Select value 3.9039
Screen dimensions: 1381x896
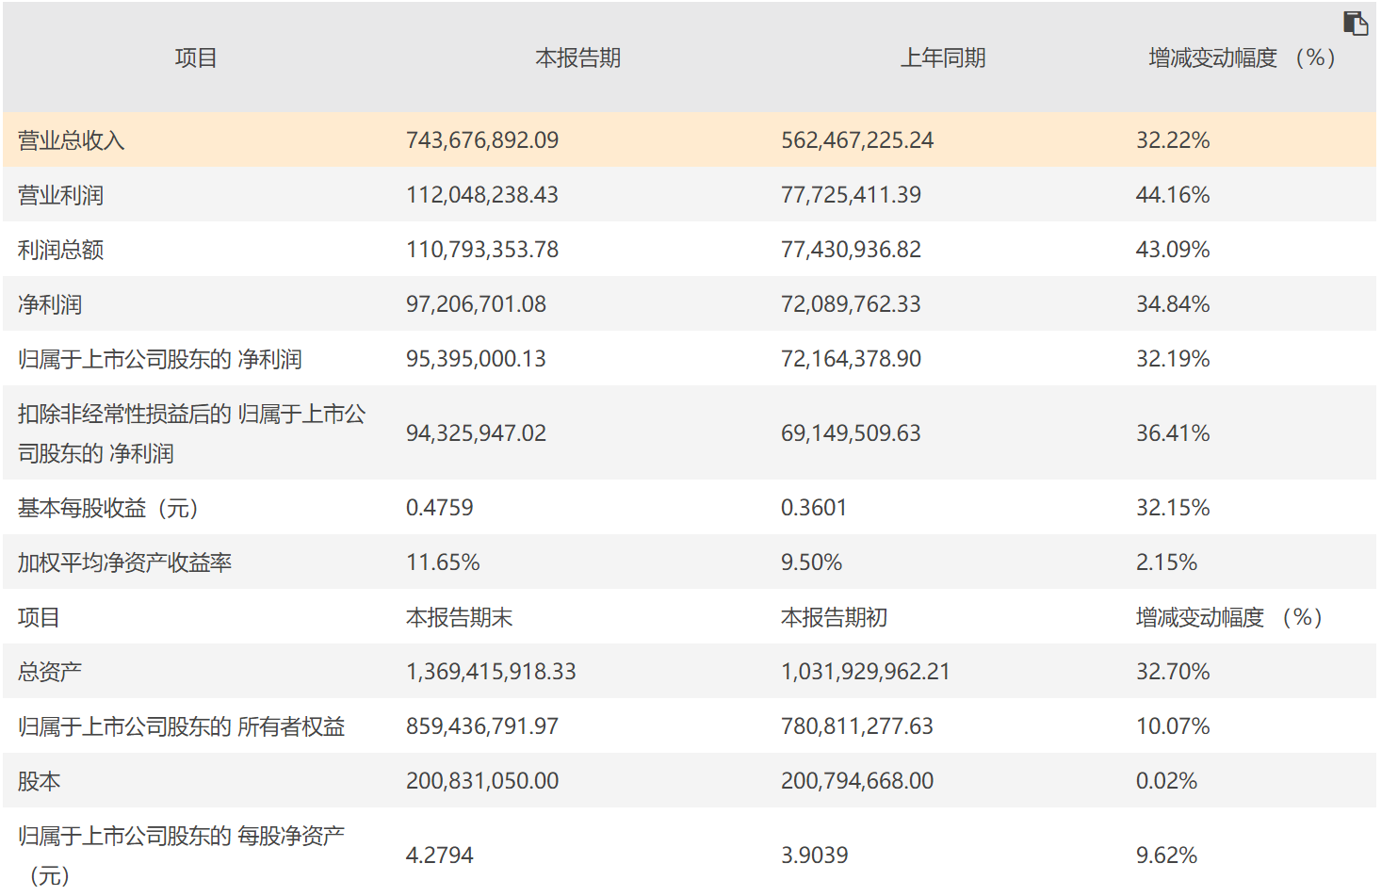815,855
